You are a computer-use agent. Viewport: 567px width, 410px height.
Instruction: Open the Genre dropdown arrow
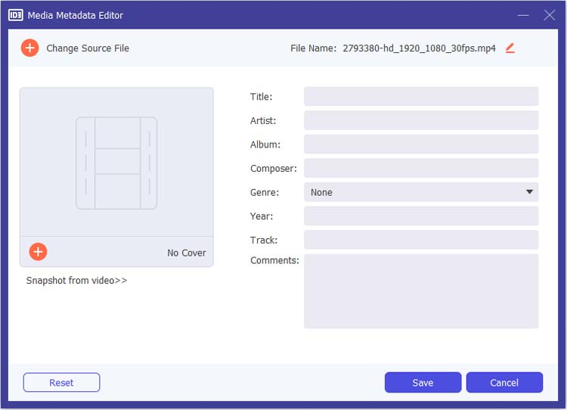(529, 192)
